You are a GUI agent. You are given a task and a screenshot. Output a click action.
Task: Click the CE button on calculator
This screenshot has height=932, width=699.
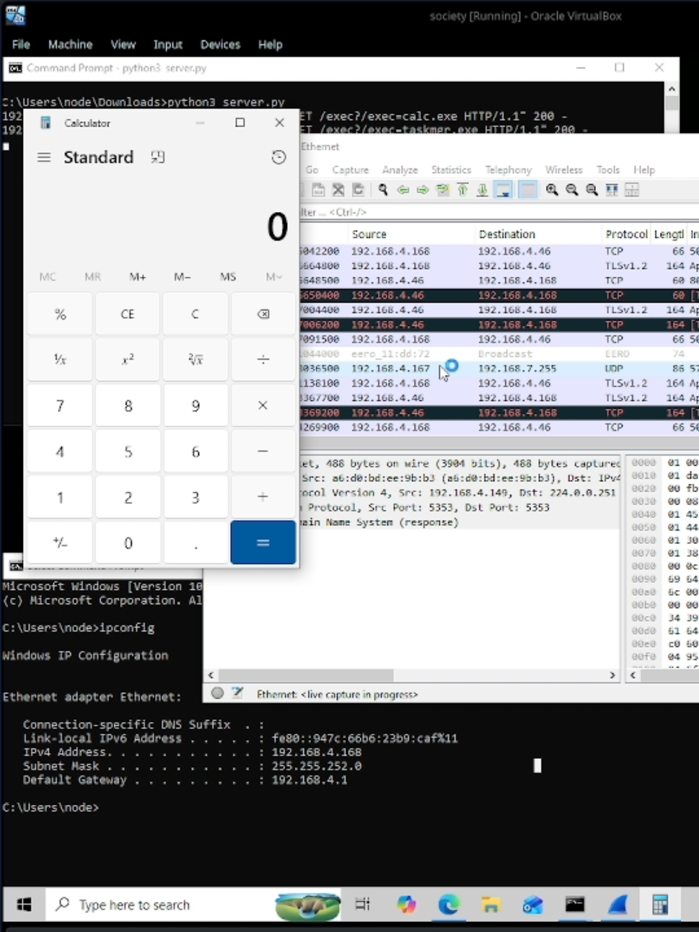(x=128, y=314)
